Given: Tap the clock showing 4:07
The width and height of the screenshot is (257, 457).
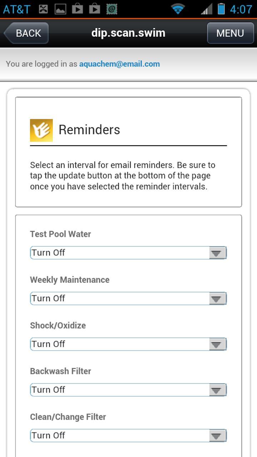Looking at the screenshot, I should click(241, 9).
